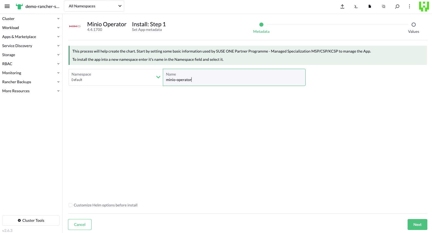The width and height of the screenshot is (432, 233).
Task: Expand the Storage sidebar section
Action: (31, 55)
